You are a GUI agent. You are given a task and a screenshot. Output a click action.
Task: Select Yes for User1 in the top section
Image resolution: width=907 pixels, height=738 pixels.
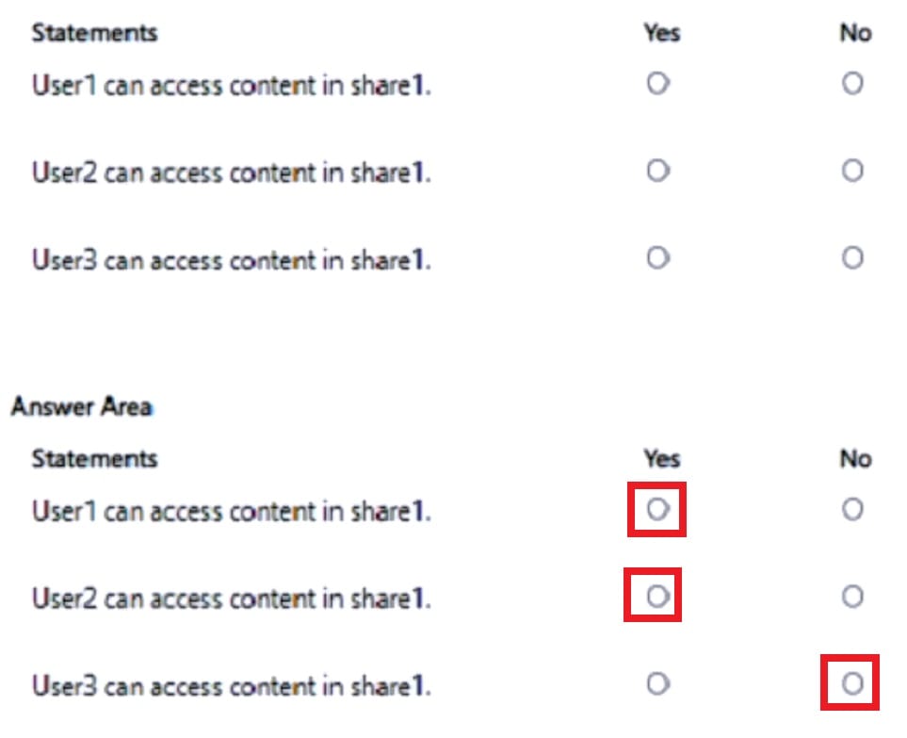coord(656,83)
